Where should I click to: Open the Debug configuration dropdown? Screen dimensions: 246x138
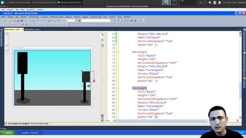tap(75, 20)
